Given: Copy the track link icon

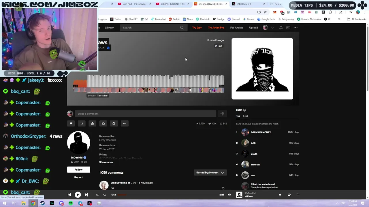Looking at the screenshot, I should (103, 123).
